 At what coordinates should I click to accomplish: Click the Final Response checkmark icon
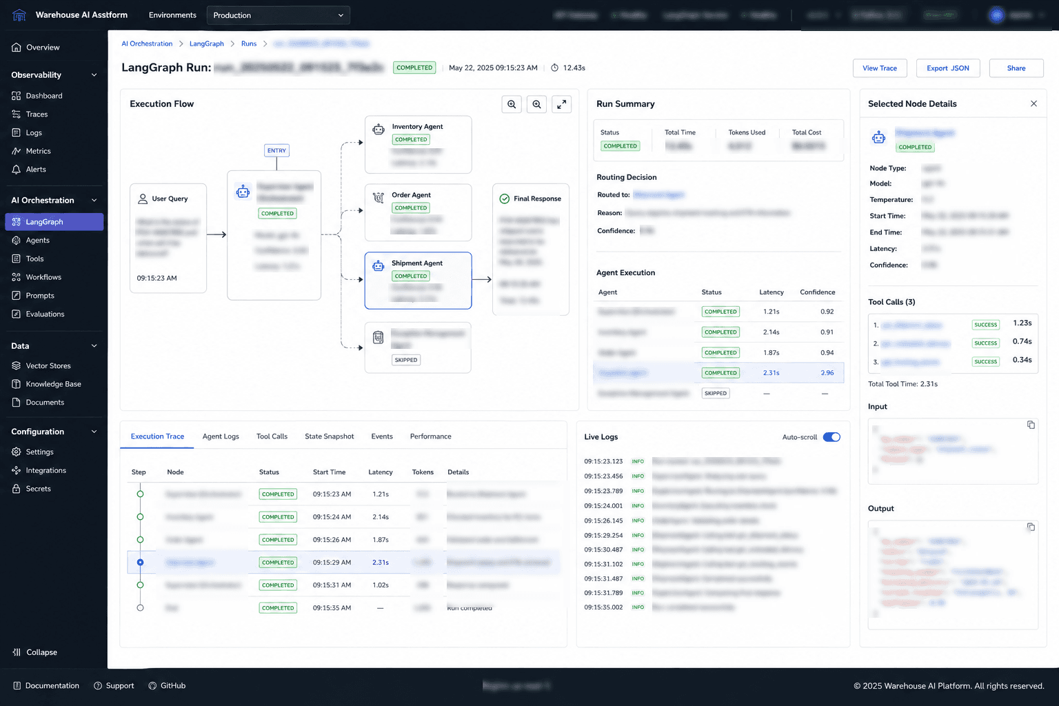click(505, 199)
